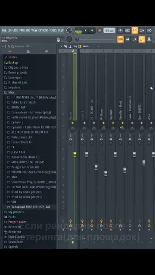155x275 pixels.
Task: Click the blue routing icon in mixer toolbar
Action: (x=75, y=46)
